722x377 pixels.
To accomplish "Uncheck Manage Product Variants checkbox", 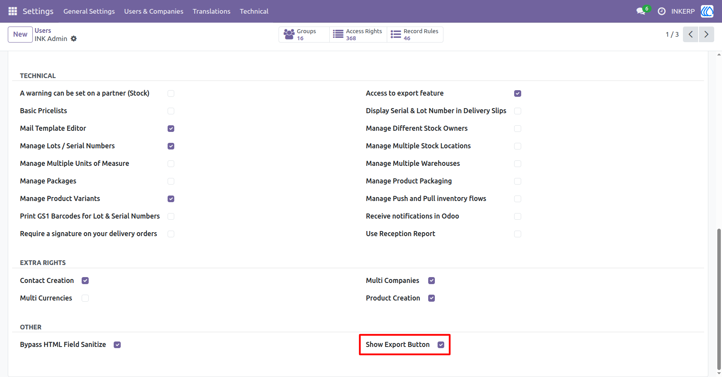I will (171, 199).
